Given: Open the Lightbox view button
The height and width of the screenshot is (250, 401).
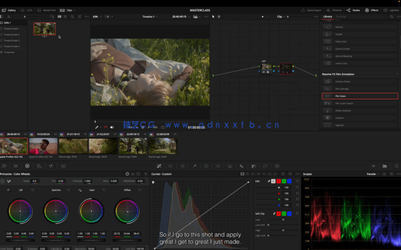Looking at the screenshot, I should click(392, 10).
